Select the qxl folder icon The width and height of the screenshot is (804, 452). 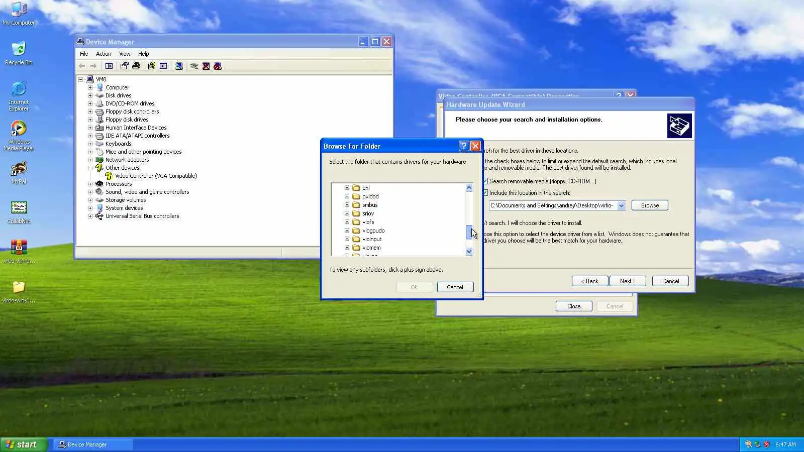pos(356,188)
